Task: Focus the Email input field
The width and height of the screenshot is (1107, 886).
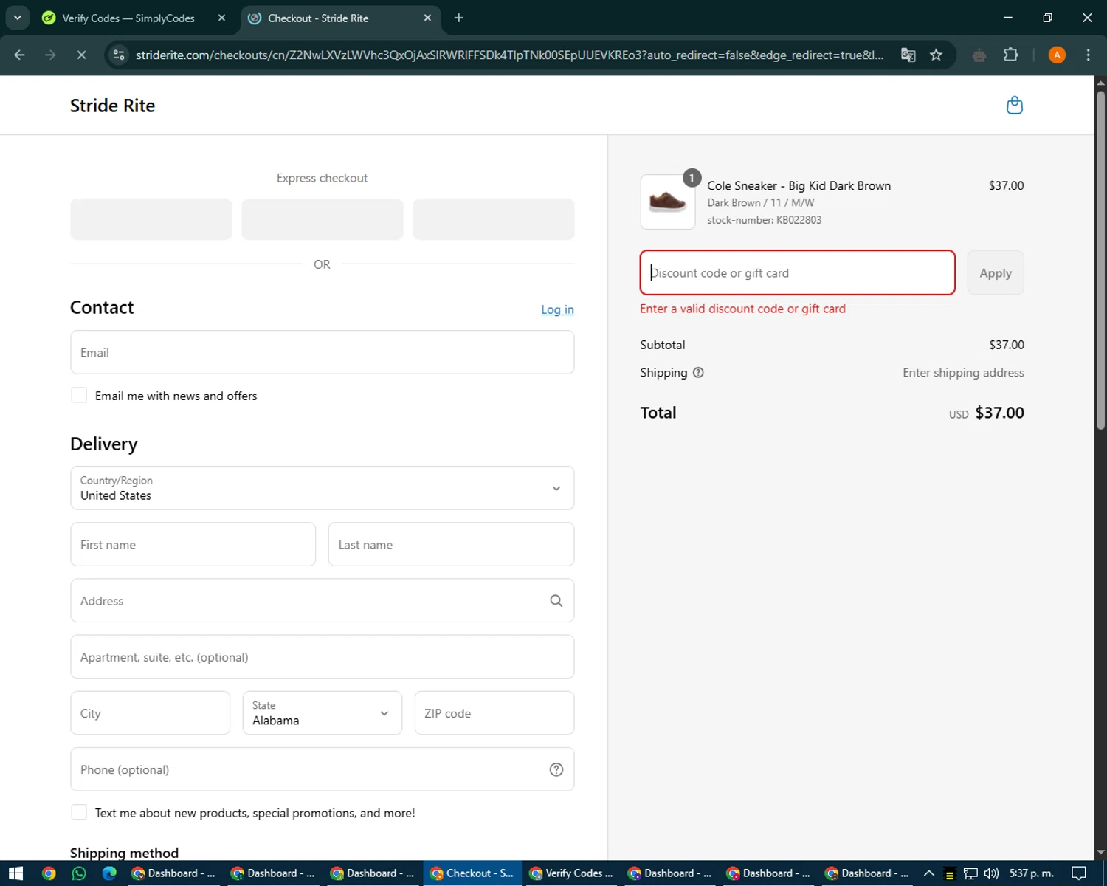Action: coord(322,353)
